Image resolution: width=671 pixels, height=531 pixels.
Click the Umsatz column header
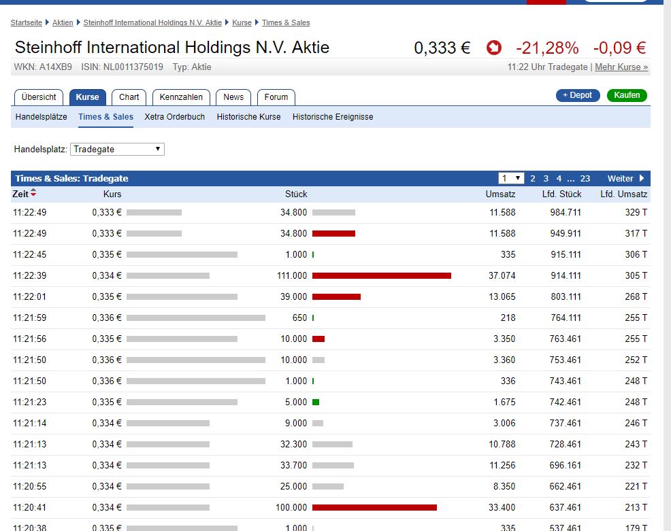tap(500, 194)
